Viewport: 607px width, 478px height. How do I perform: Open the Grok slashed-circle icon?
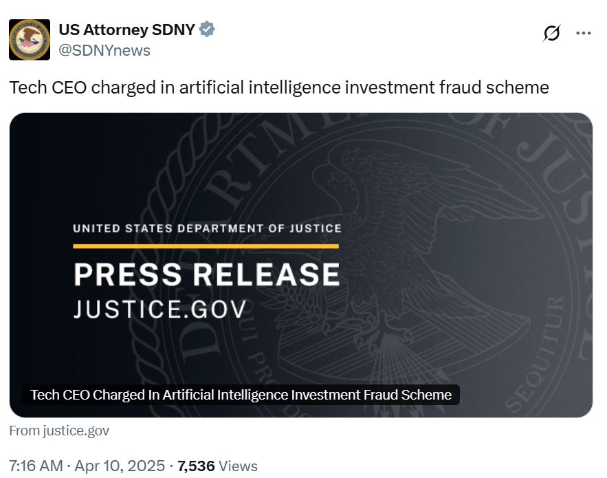(551, 33)
